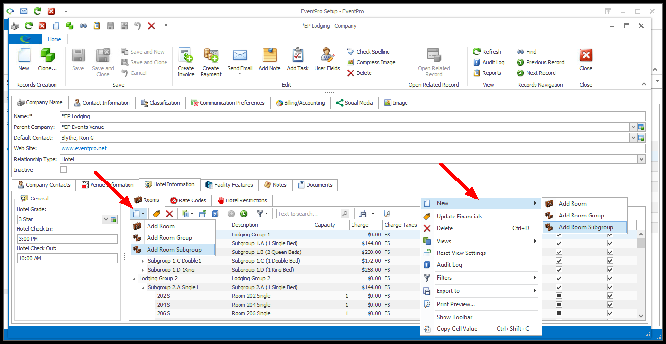Click the Print Preview icon in Rooms toolbar
666x344 pixels.
[x=387, y=214]
